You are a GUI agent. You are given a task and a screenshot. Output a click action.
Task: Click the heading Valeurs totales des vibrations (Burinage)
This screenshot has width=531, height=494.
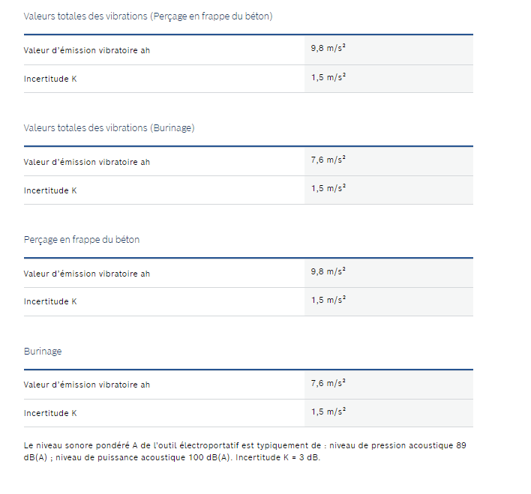(x=109, y=128)
